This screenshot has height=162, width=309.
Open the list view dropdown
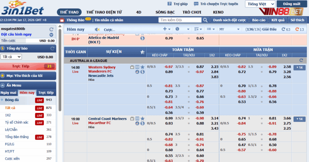tap(211, 29)
